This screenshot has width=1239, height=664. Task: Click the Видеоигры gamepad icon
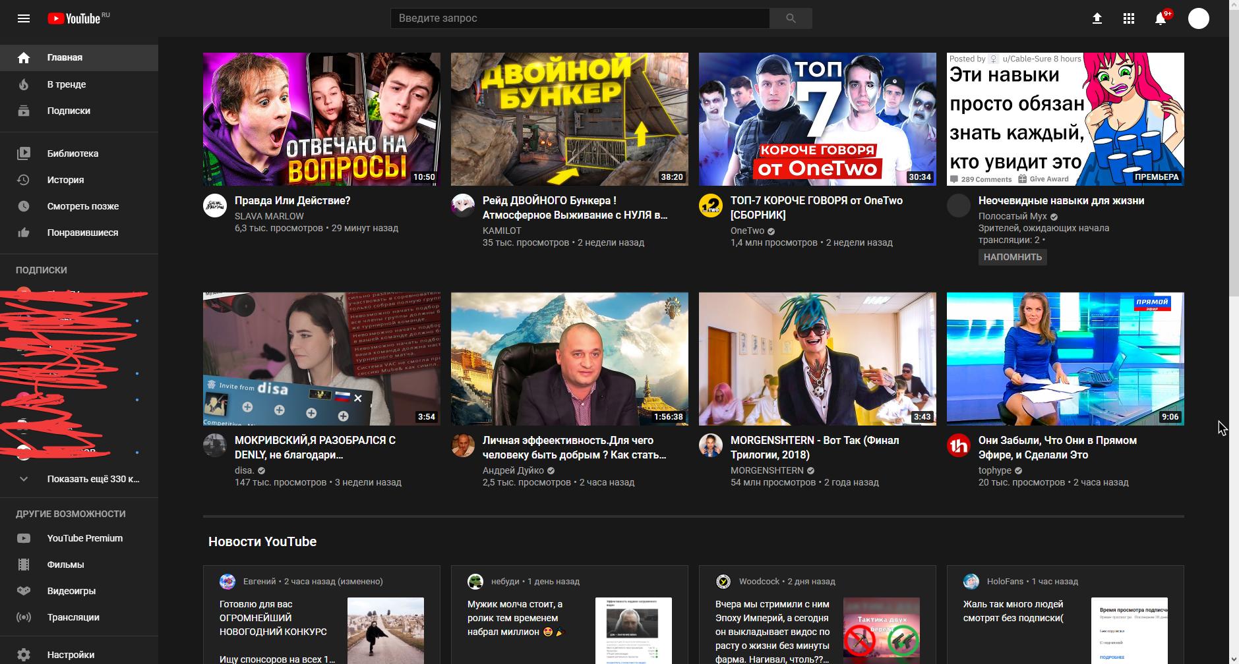pyautogui.click(x=24, y=591)
